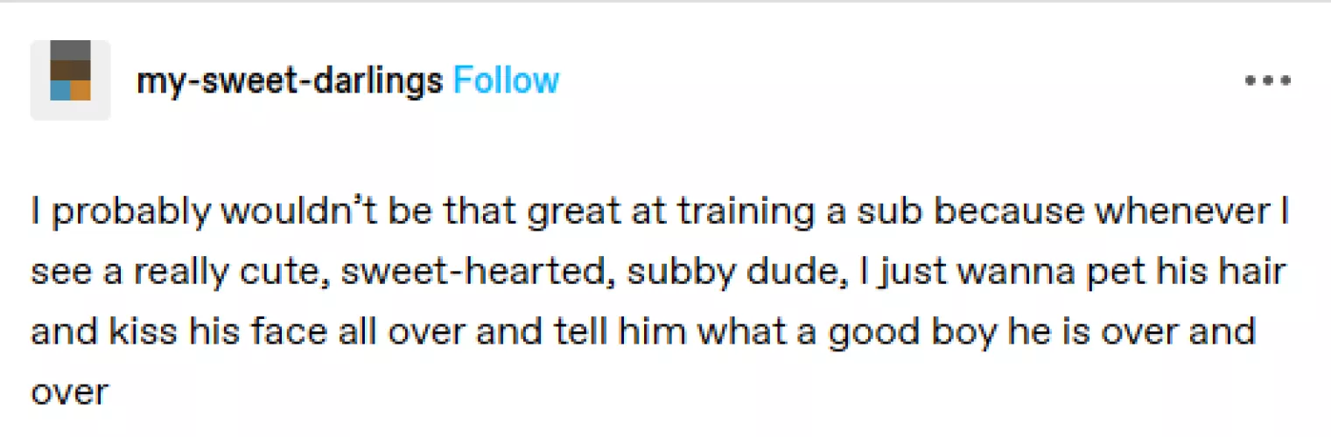1331x437 pixels.
Task: Click the blue square in the avatar
Action: coord(60,91)
